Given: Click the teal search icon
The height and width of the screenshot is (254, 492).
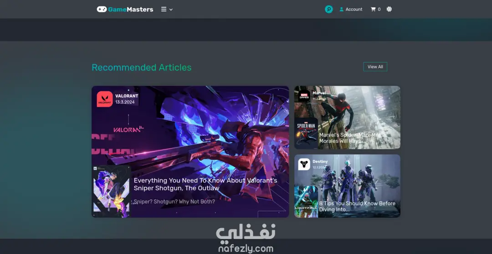Looking at the screenshot, I should point(328,10).
